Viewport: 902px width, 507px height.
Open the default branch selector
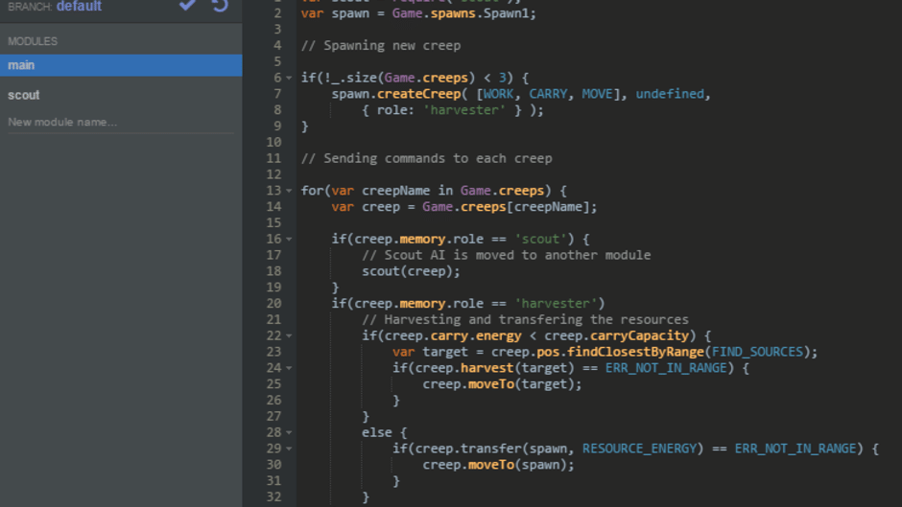pos(79,7)
